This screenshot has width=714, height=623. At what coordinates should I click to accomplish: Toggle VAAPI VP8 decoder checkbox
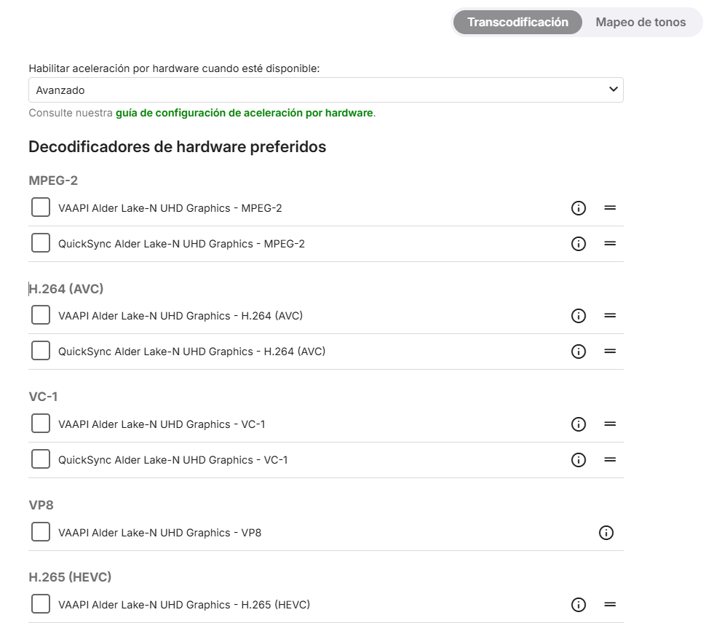pos(41,532)
